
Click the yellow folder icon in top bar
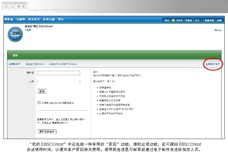pos(173,20)
